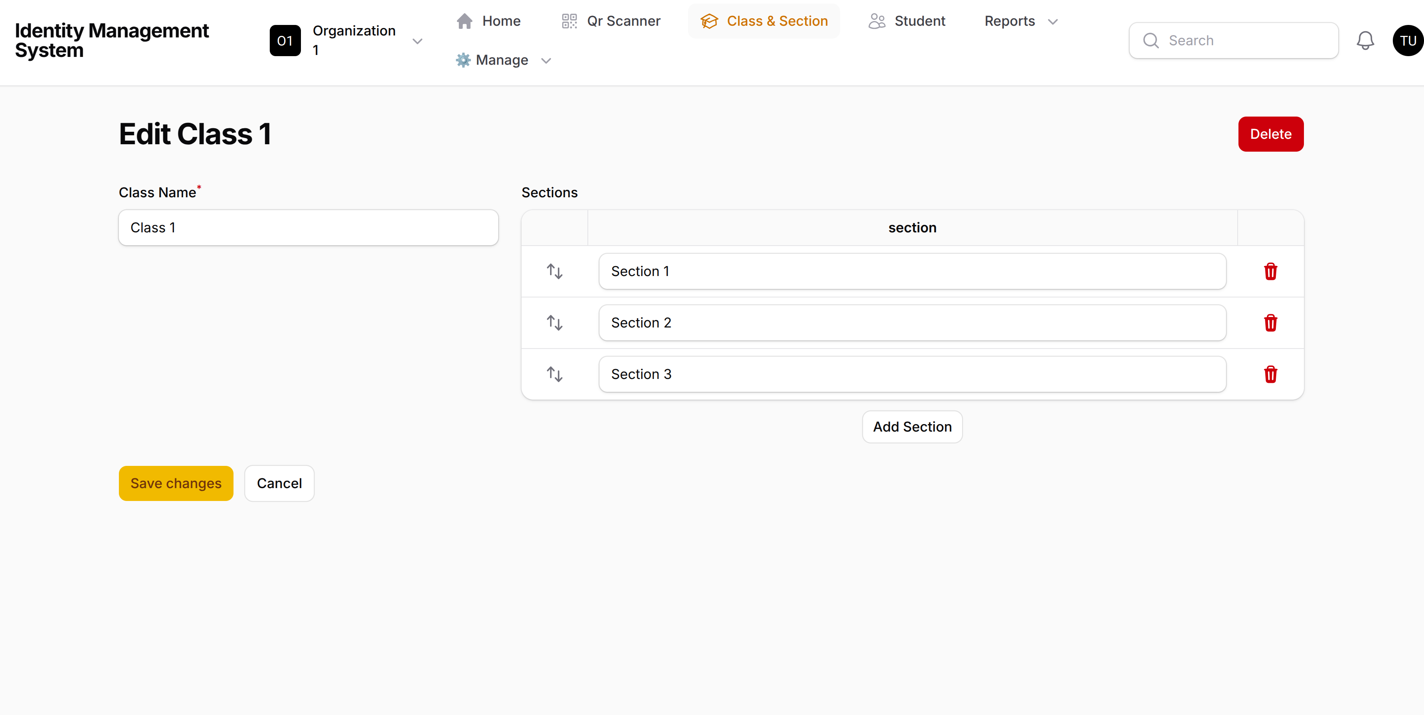Delete Section 1 with trash icon
The height and width of the screenshot is (715, 1424).
tap(1270, 271)
